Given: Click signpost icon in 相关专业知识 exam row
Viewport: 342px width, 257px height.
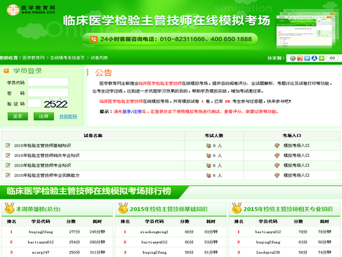Looking at the screenshot, I should coord(277,156).
